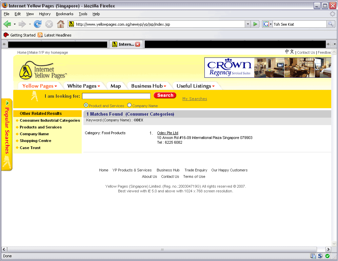
Task: Click the red Search button
Action: [x=165, y=95]
